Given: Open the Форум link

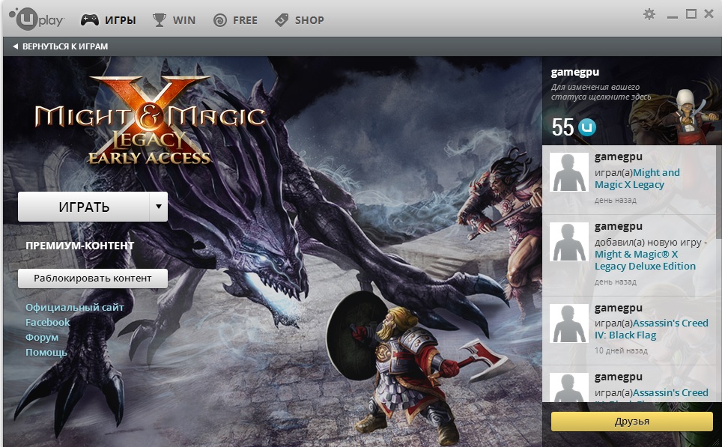Looking at the screenshot, I should pos(42,337).
